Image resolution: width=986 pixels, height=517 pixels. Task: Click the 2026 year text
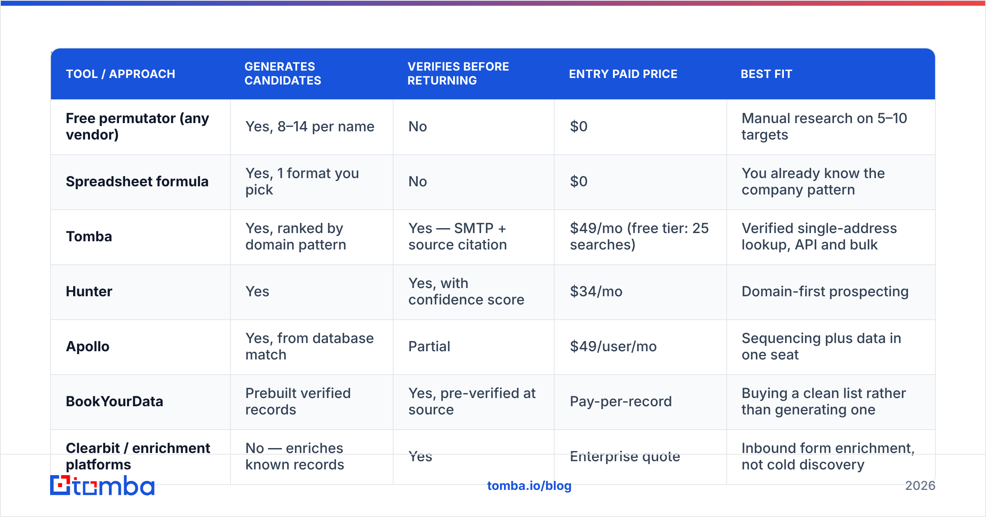coord(920,486)
